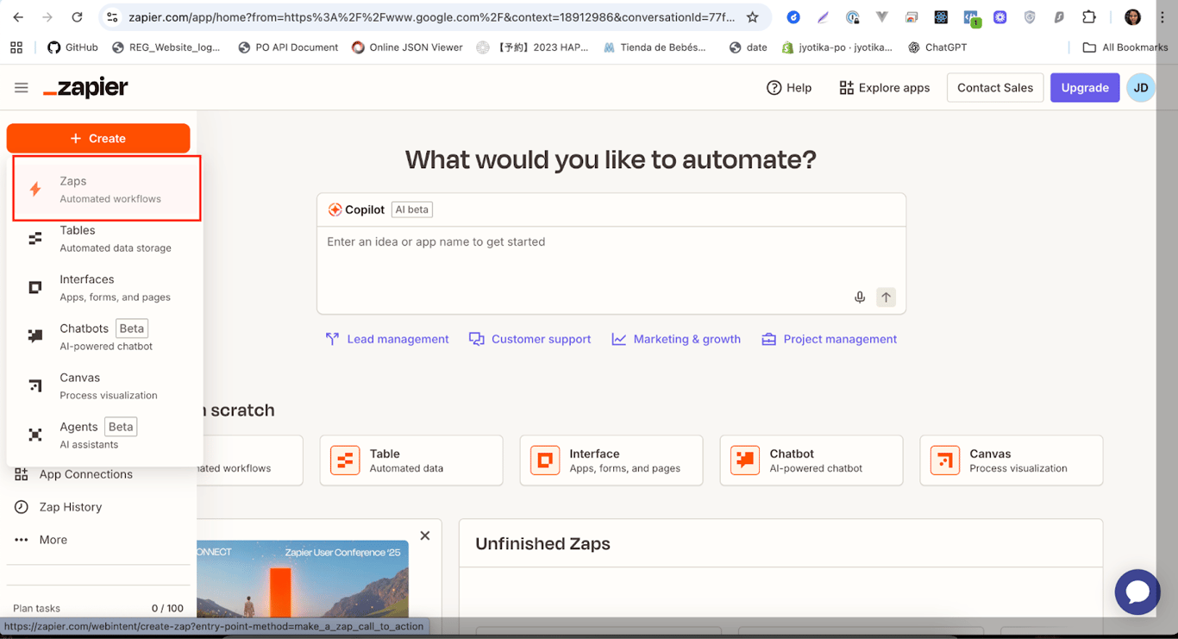Open Zap History in sidebar

tap(71, 507)
